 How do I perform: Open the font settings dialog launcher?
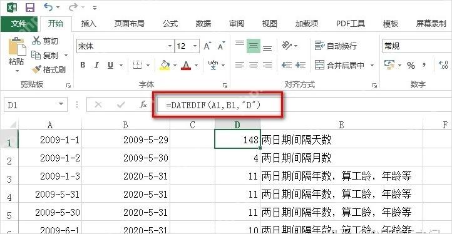pos(225,85)
